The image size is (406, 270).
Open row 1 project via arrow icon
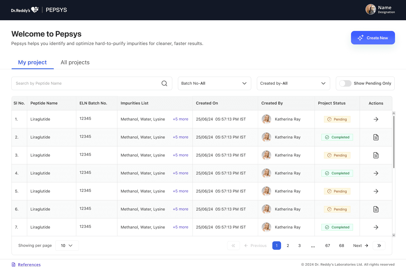point(376,119)
